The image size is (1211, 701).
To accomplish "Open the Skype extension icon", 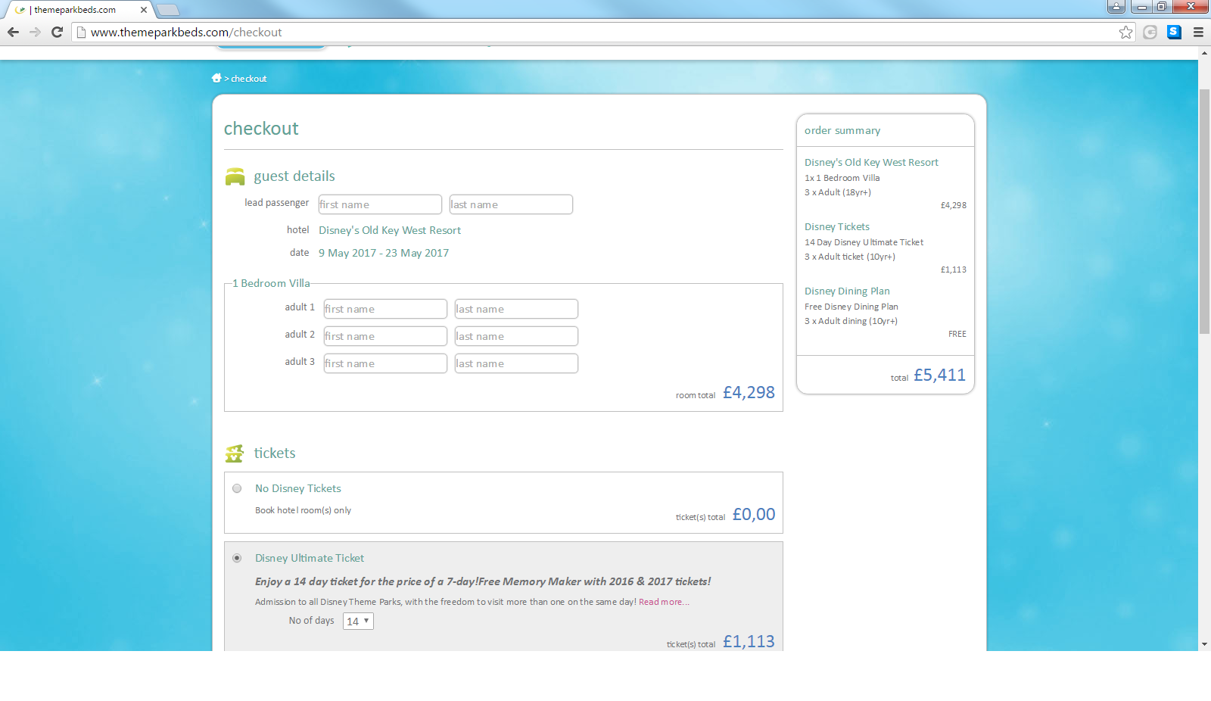I will 1174,32.
